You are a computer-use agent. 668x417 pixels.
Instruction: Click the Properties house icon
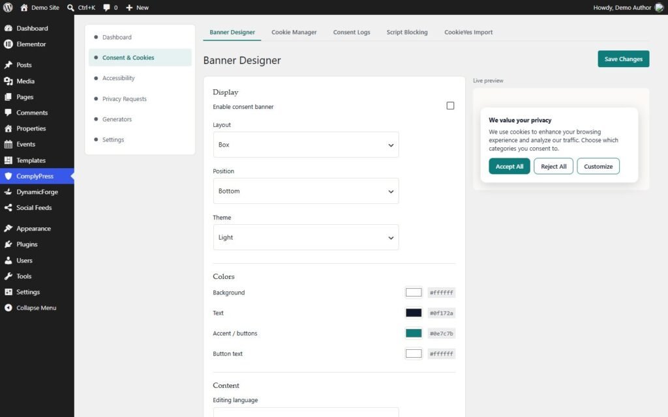tap(8, 128)
